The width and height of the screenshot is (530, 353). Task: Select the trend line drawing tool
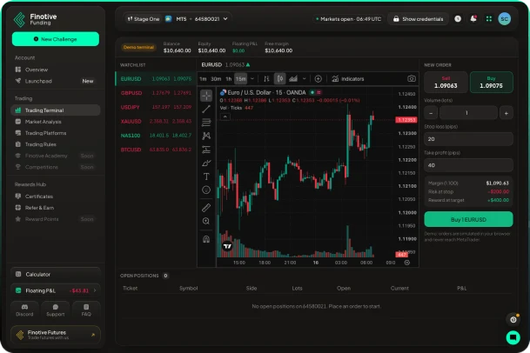(x=206, y=109)
